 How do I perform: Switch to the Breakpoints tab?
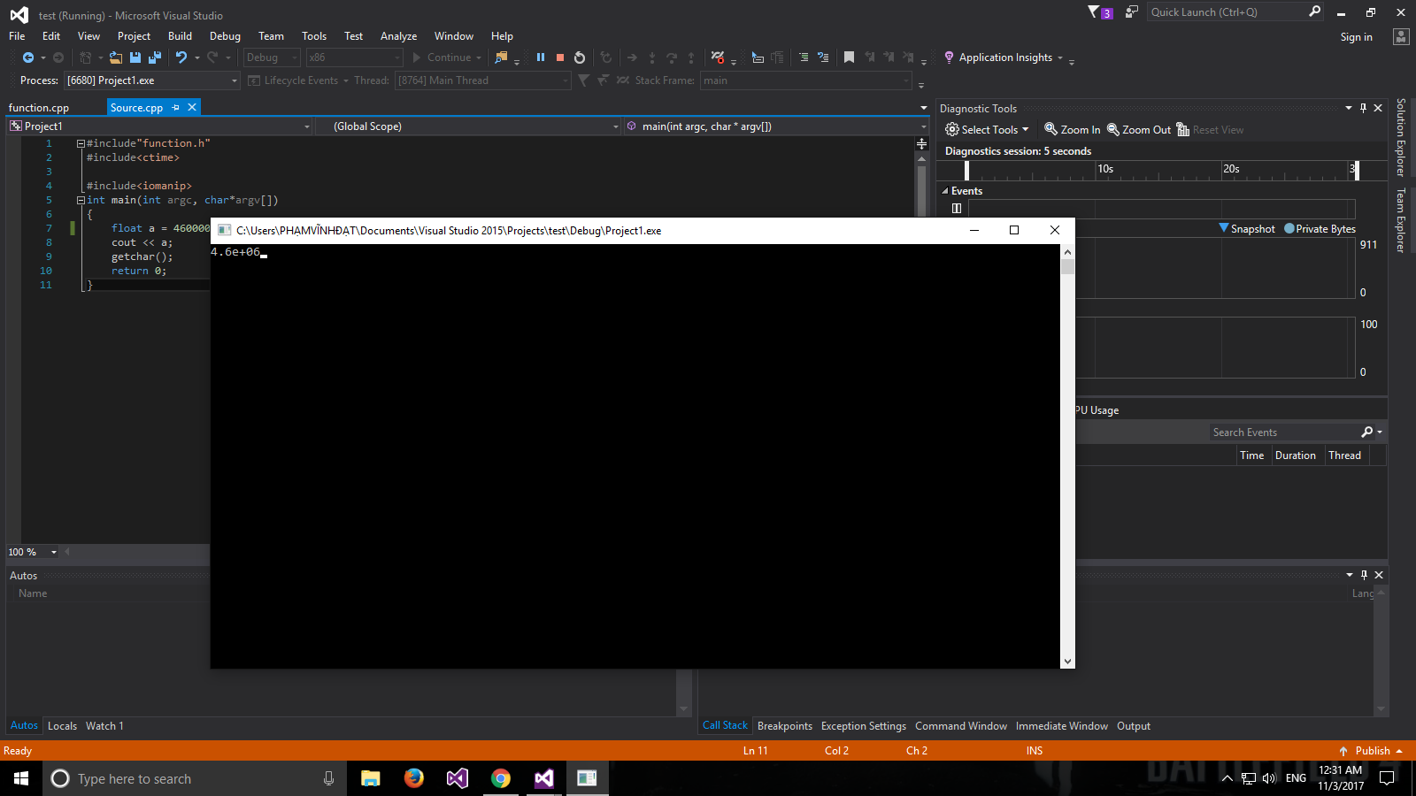(x=784, y=726)
